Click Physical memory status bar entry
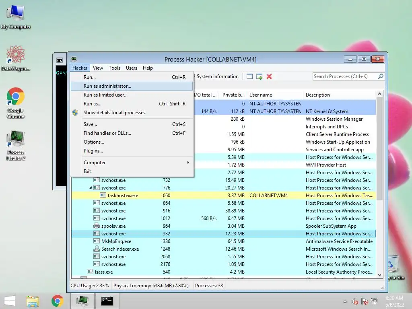The image size is (412, 309). 151,285
